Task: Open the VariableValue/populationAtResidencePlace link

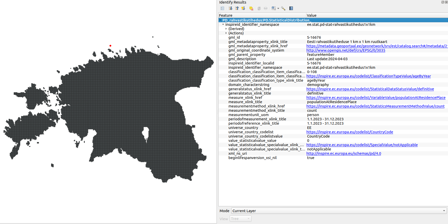Action: [x=376, y=98]
